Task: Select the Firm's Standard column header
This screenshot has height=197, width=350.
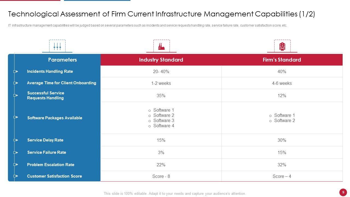Action: pyautogui.click(x=282, y=60)
